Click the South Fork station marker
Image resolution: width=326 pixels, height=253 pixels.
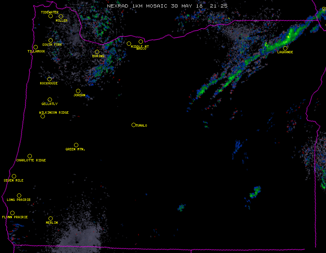pos(50,40)
